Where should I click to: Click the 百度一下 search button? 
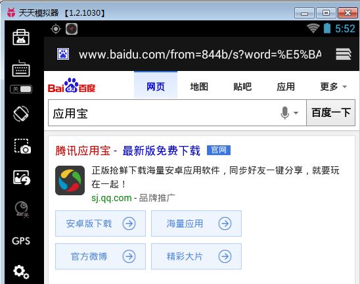[331, 112]
